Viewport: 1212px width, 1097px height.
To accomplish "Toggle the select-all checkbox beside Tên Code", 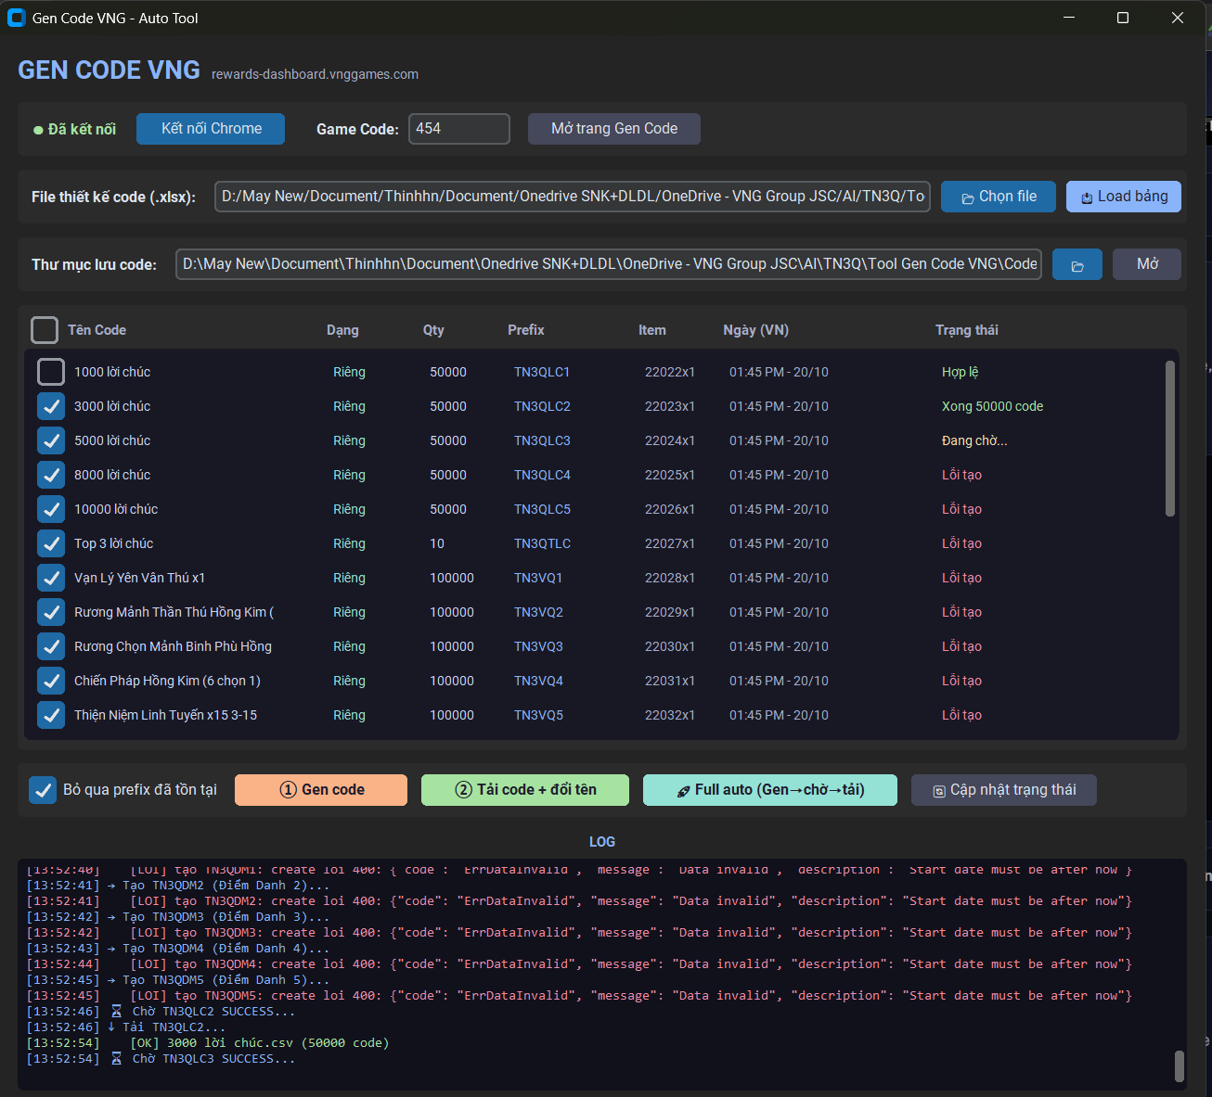I will [x=45, y=330].
